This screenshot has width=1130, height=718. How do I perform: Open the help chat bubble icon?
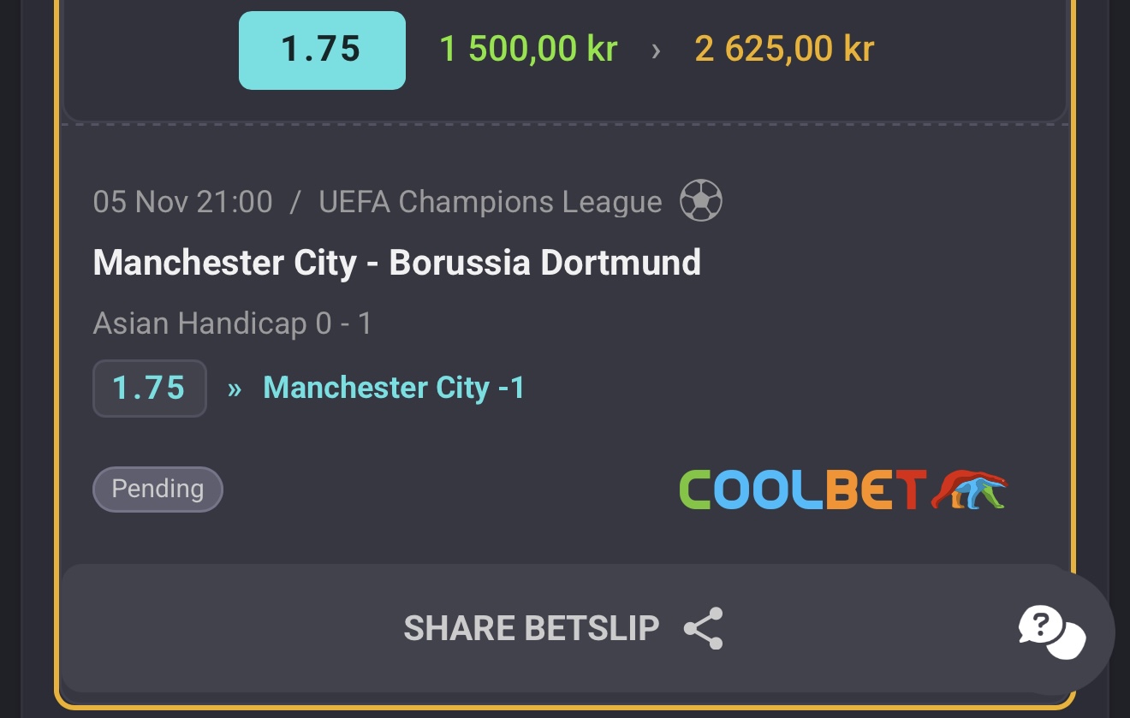click(1052, 633)
